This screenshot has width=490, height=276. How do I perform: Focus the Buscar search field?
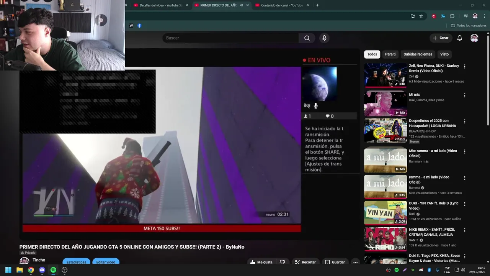tap(230, 38)
